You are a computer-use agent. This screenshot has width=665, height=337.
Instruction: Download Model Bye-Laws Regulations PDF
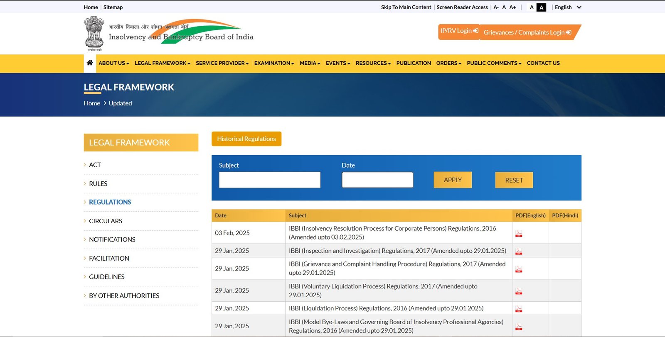519,327
